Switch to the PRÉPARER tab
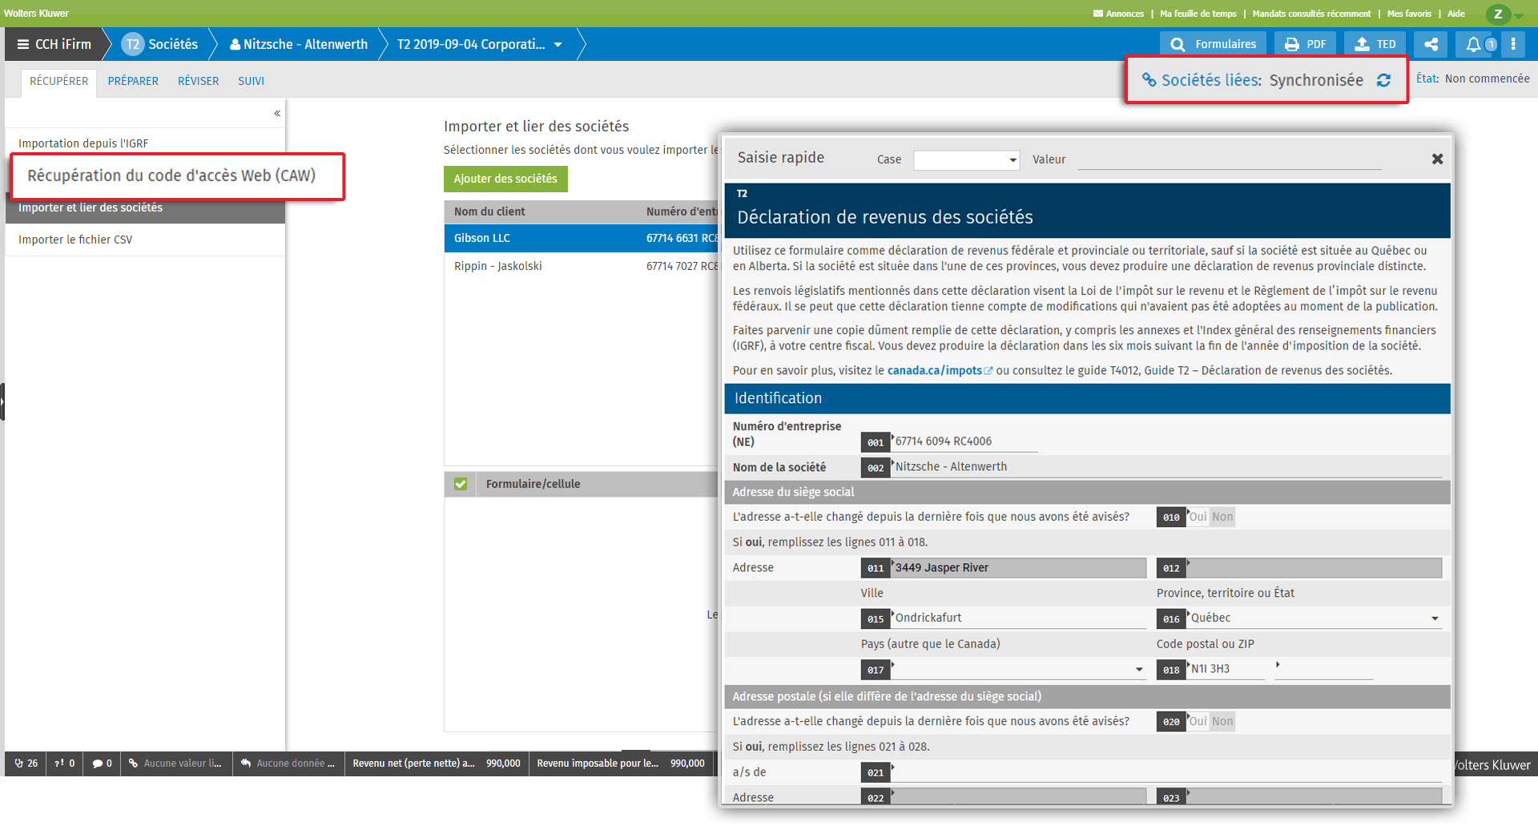Image resolution: width=1538 pixels, height=838 pixels. click(x=133, y=81)
